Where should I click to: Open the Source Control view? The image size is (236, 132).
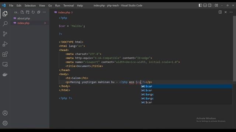click(5, 34)
